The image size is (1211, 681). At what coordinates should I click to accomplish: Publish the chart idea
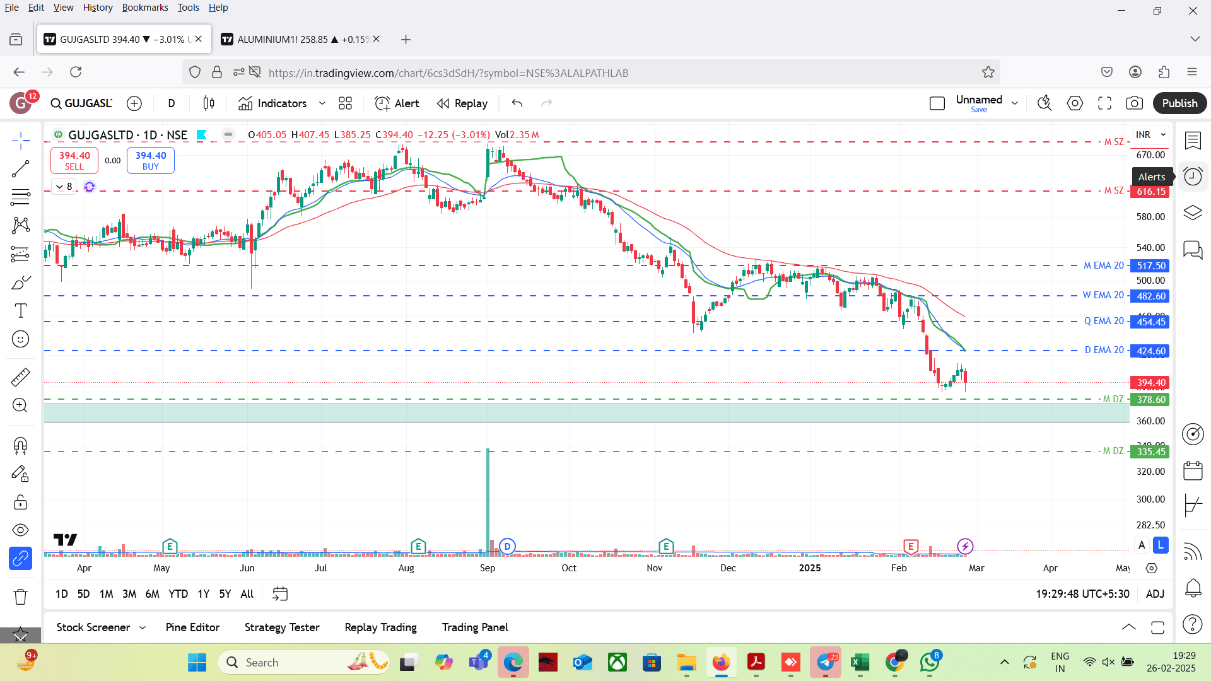[x=1179, y=103]
